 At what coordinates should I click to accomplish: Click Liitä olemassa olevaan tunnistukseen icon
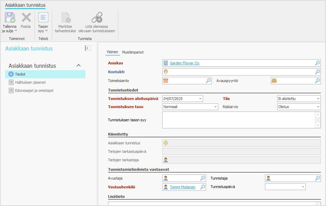(x=97, y=18)
